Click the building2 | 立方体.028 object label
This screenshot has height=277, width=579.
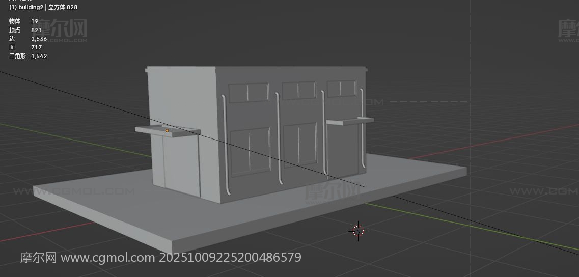point(43,7)
